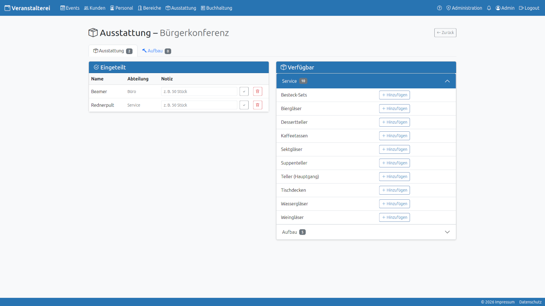Viewport: 545px width, 306px height.
Task: Confirm the Rednerpult note with checkmark button
Action: click(244, 105)
